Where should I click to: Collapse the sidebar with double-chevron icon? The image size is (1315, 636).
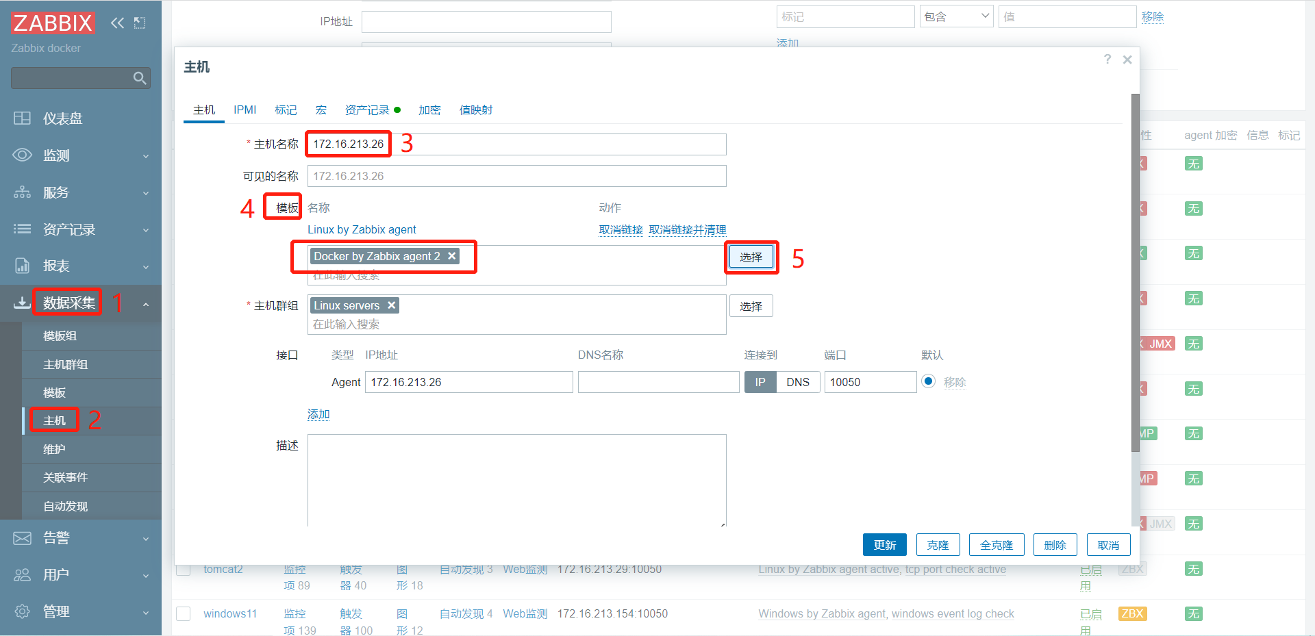(118, 23)
